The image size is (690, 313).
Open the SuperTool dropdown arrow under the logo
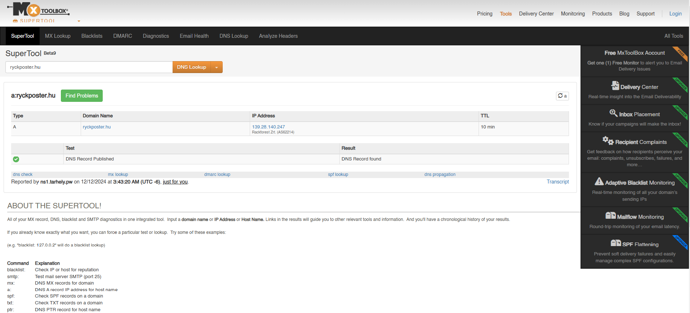79,21
